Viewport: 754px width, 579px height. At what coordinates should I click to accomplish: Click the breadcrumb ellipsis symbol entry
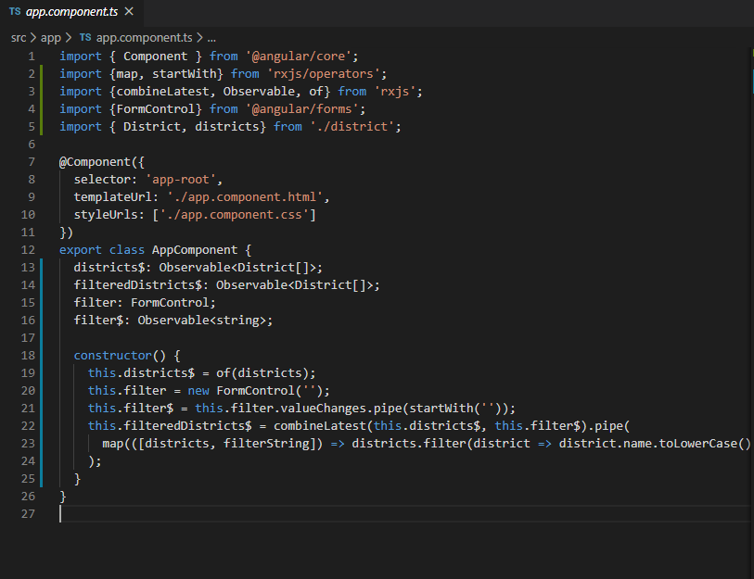[x=211, y=38]
